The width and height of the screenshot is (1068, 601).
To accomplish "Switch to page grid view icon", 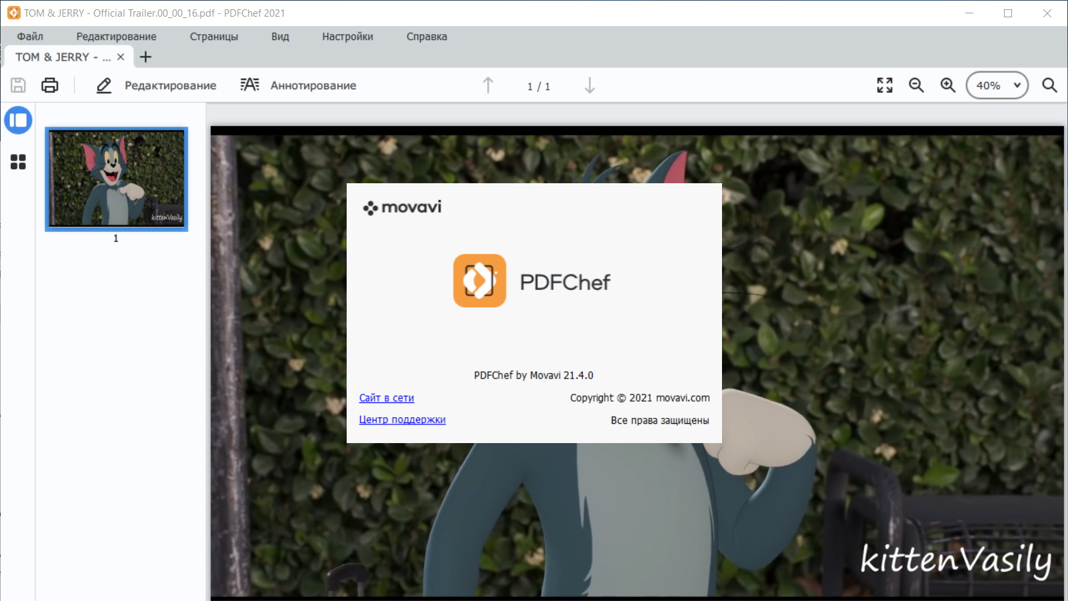I will (x=18, y=162).
